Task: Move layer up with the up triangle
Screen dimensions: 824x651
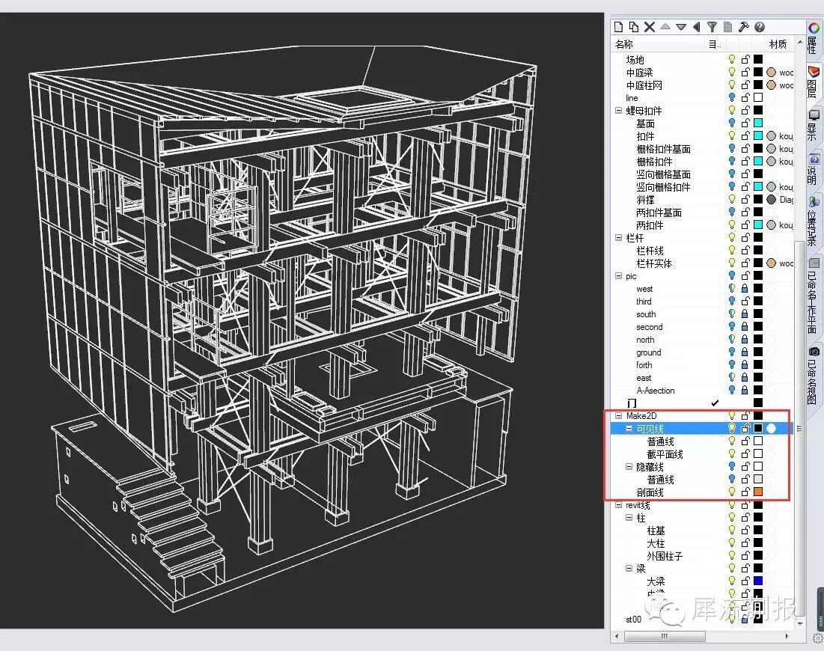Action: pyautogui.click(x=665, y=26)
